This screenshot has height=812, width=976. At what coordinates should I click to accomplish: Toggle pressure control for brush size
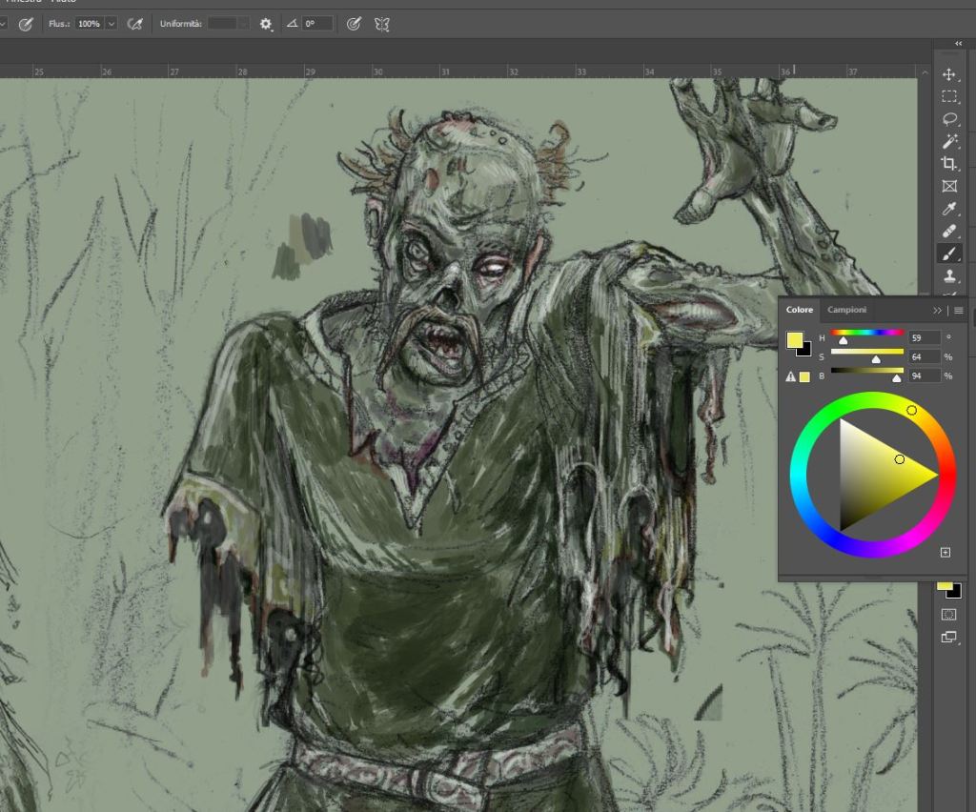pos(354,24)
